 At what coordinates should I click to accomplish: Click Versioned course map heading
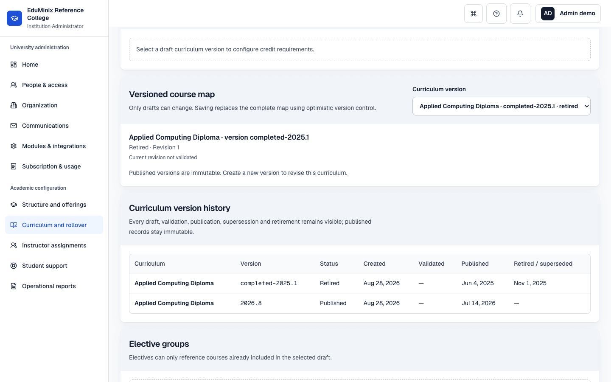point(172,94)
